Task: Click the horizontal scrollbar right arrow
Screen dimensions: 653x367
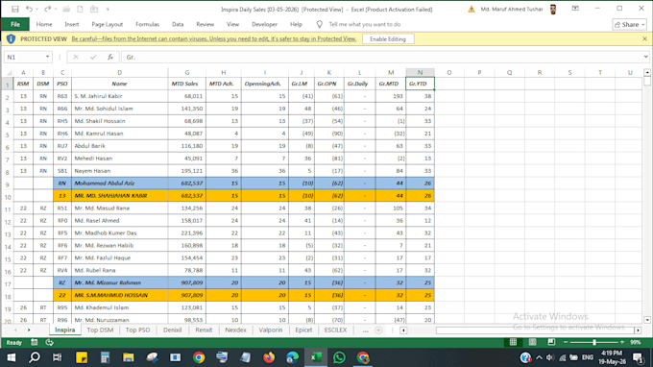Action: 638,330
